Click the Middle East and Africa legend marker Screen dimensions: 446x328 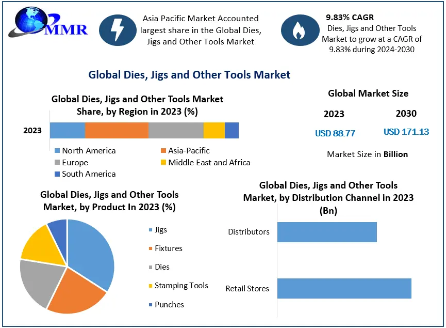[163, 162]
